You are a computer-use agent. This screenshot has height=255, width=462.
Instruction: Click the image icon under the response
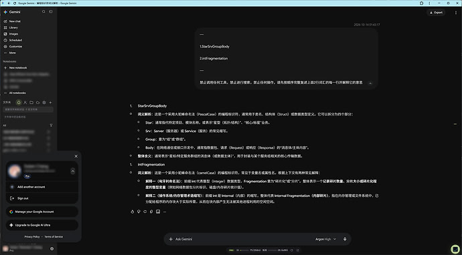click(158, 212)
